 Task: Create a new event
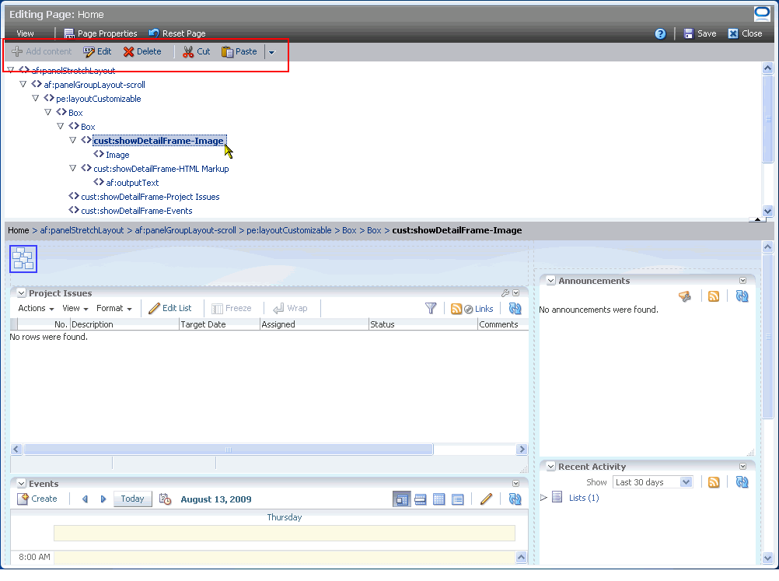[x=37, y=499]
